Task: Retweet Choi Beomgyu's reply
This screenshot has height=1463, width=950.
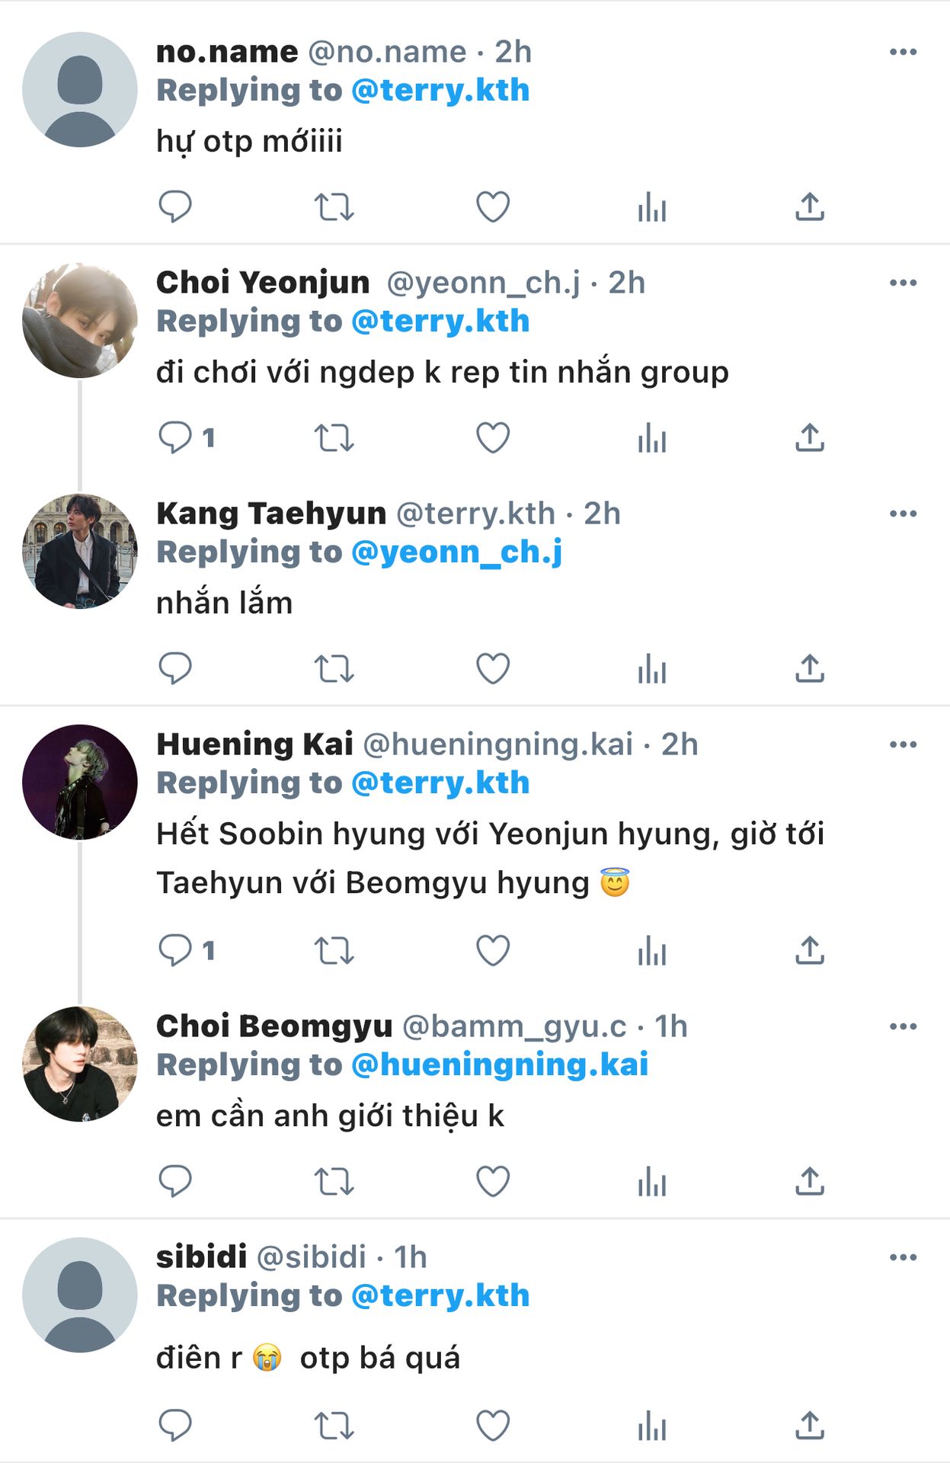Action: (x=334, y=1181)
